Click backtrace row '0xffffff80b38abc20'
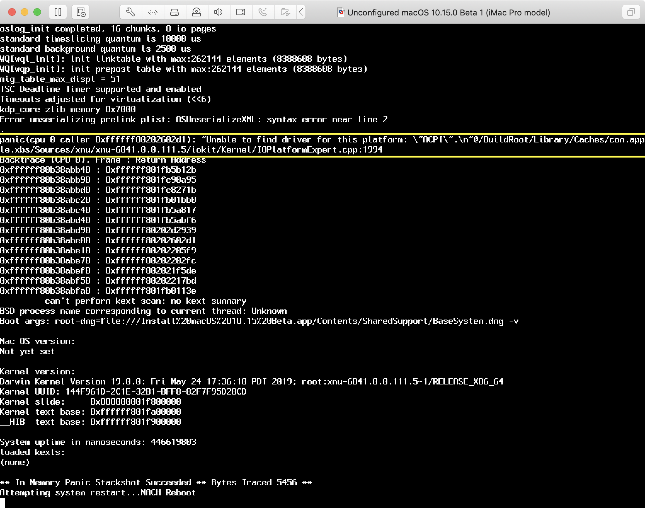 pyautogui.click(x=98, y=200)
